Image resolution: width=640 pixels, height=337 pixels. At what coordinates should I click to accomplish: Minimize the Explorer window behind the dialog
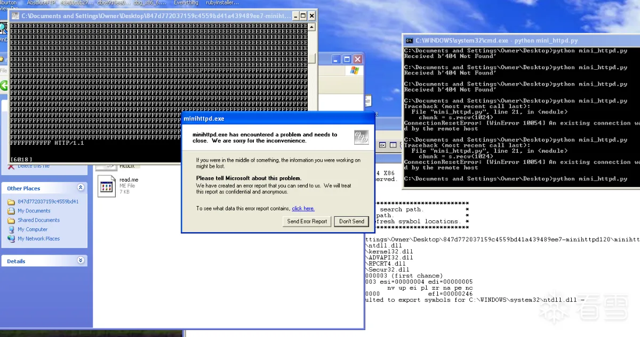tap(335, 59)
